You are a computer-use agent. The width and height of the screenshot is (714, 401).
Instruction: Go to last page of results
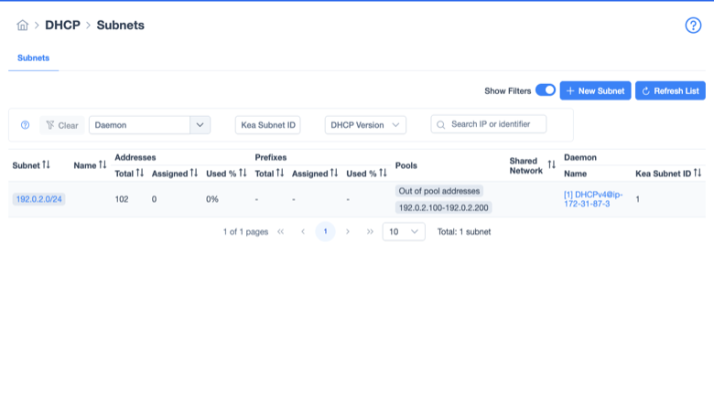(370, 232)
